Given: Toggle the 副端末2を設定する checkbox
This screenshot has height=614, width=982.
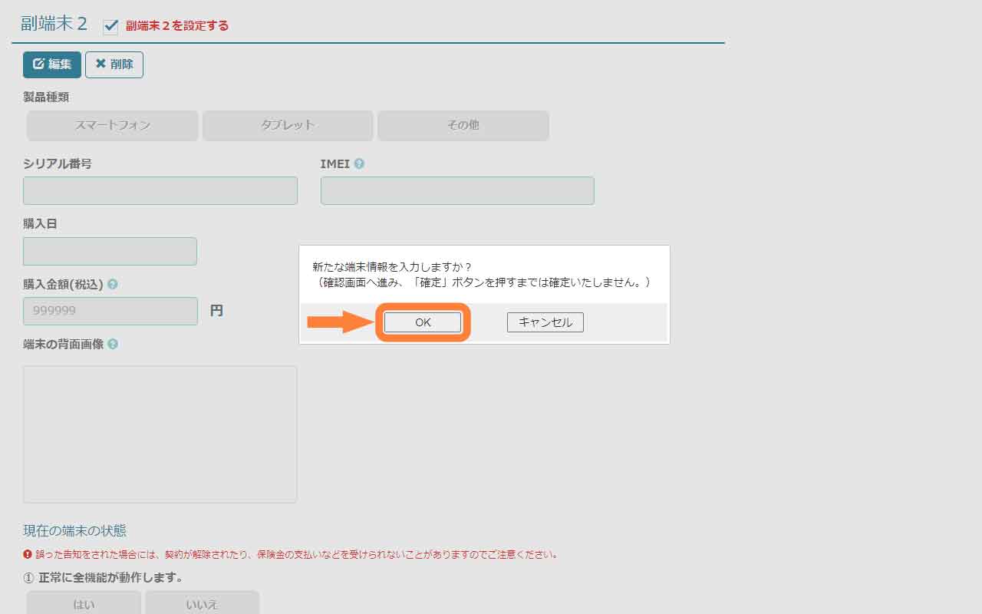Looking at the screenshot, I should coord(110,26).
